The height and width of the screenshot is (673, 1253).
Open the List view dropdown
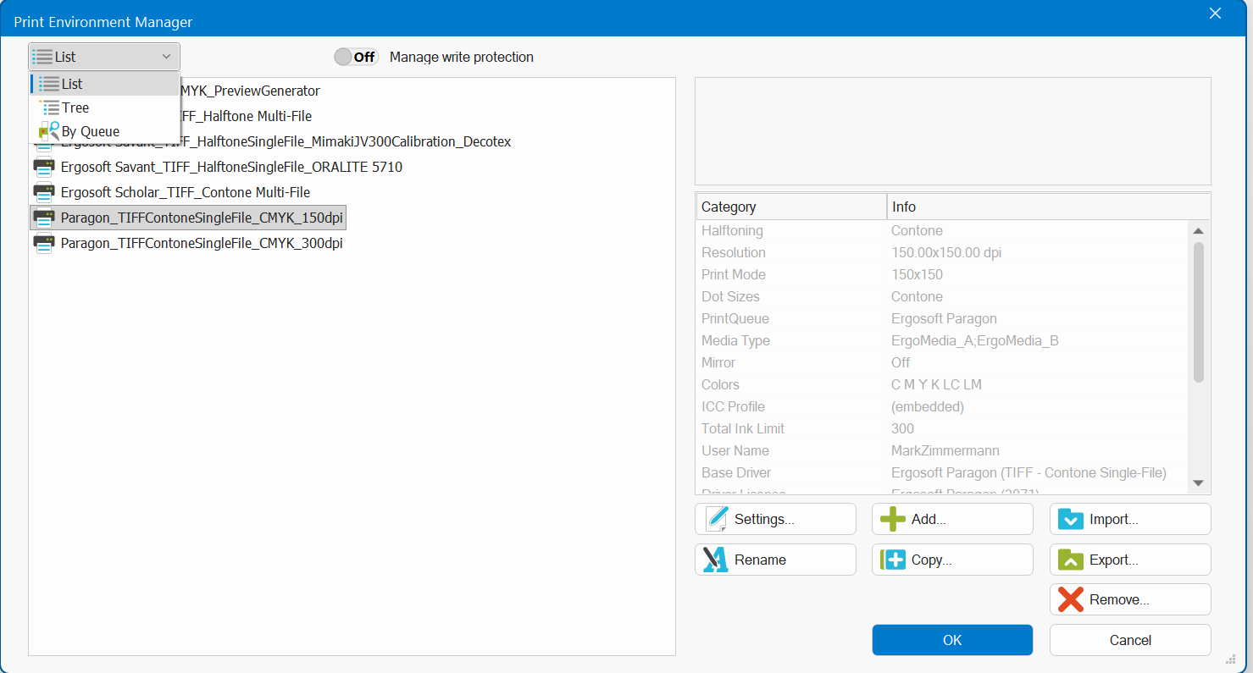pos(104,57)
